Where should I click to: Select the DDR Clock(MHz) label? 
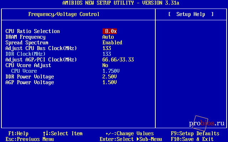(x=25, y=54)
